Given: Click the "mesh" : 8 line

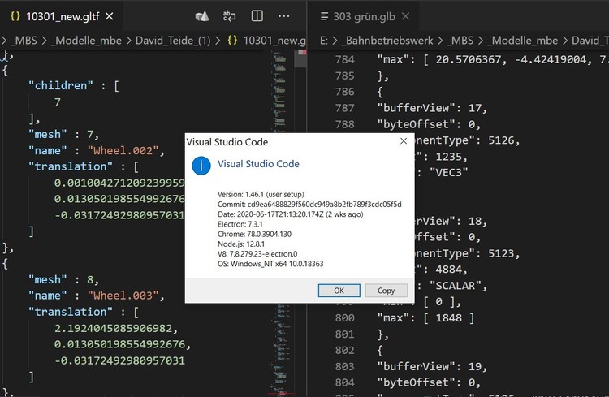Looking at the screenshot, I should 63,280.
